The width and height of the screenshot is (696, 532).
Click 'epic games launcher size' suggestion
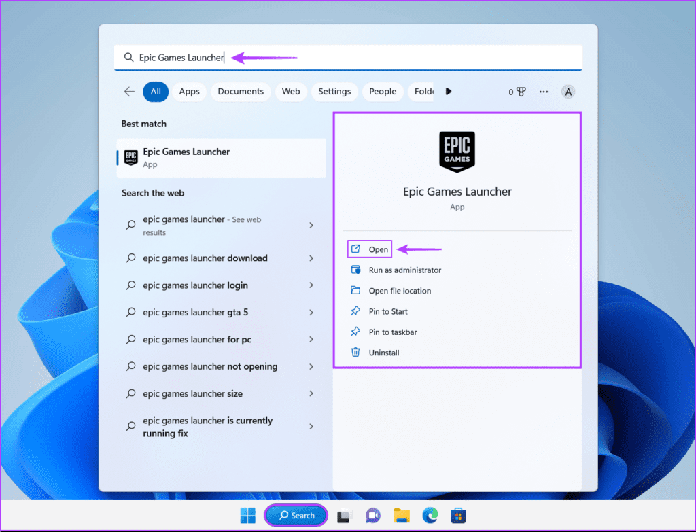(x=221, y=393)
